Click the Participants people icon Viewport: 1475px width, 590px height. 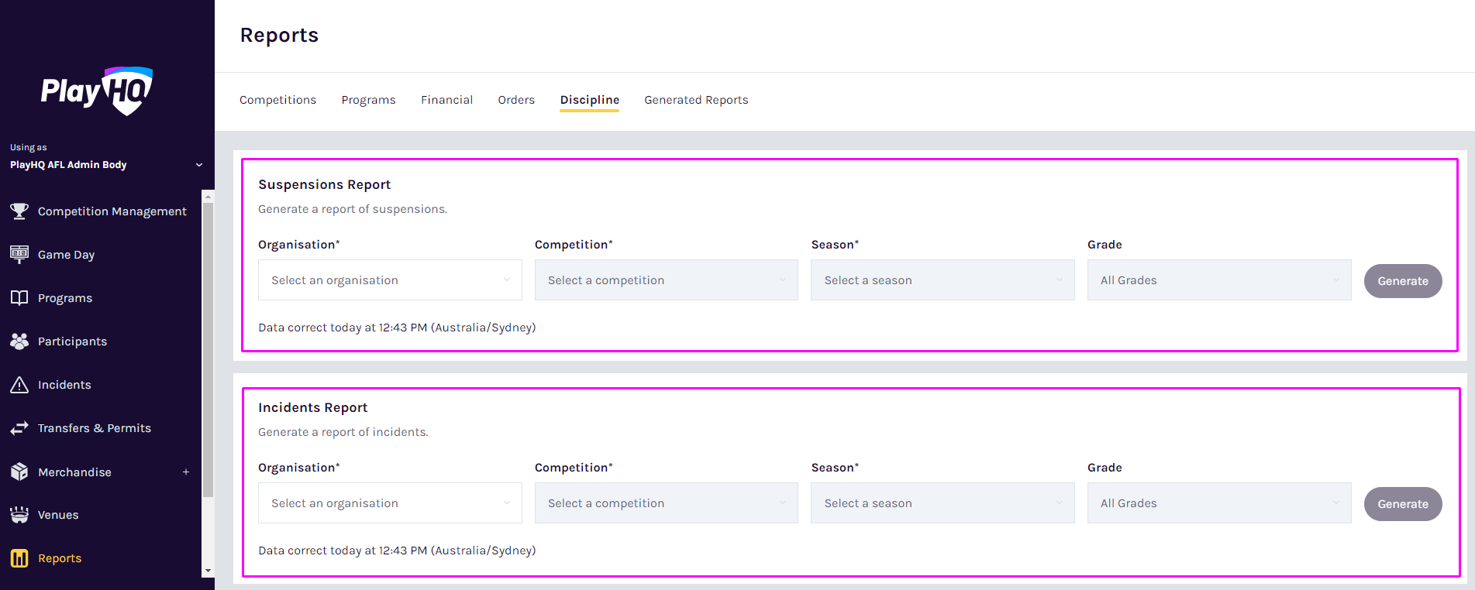click(19, 341)
